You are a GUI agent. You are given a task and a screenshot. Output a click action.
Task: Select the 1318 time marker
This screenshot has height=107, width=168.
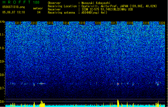click(130, 23)
